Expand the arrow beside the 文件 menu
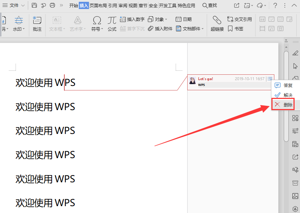300x213 pixels. coord(23,5)
